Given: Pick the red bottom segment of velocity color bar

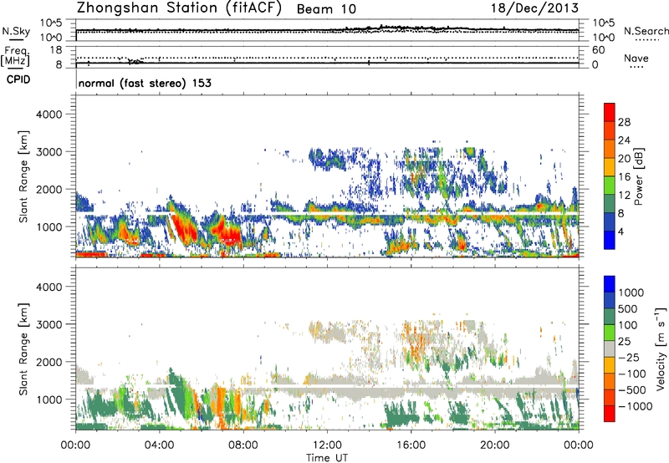Looking at the screenshot, I should tap(610, 414).
